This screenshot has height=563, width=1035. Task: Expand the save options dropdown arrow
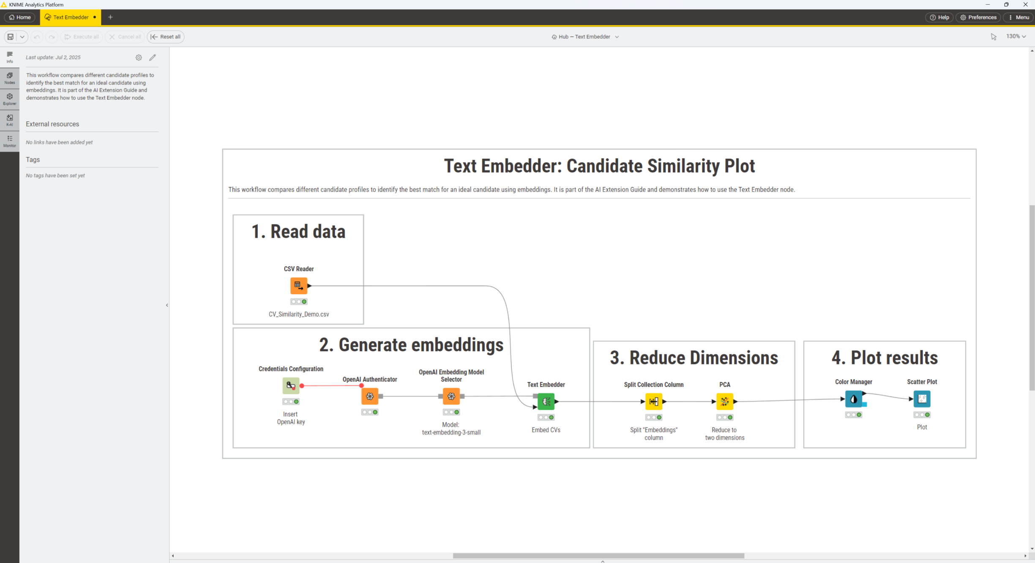pos(22,37)
